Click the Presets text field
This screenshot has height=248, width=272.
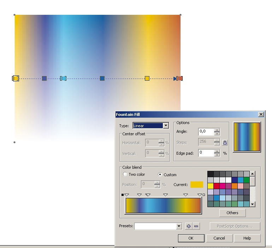pyautogui.click(x=155, y=226)
